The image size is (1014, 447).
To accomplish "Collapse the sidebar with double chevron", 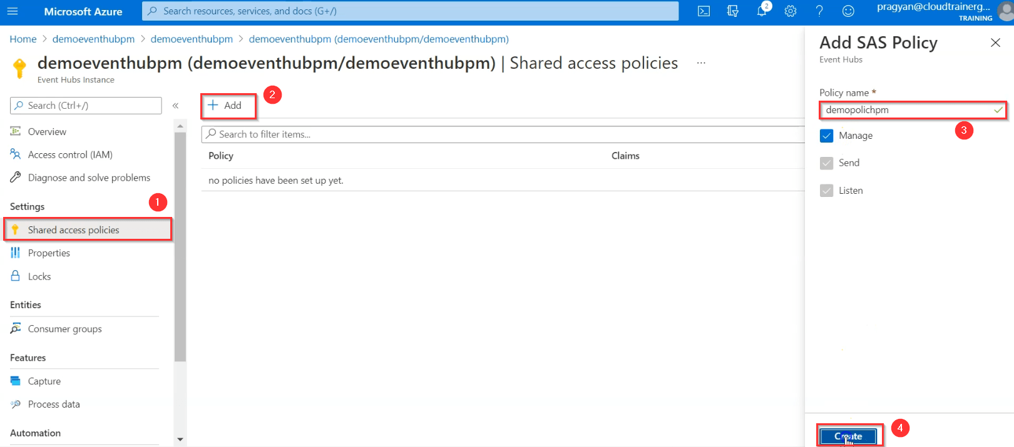I will (x=176, y=106).
